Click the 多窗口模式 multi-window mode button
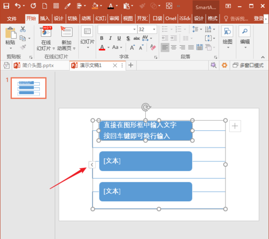The width and height of the screenshot is (269, 239). pos(248,65)
